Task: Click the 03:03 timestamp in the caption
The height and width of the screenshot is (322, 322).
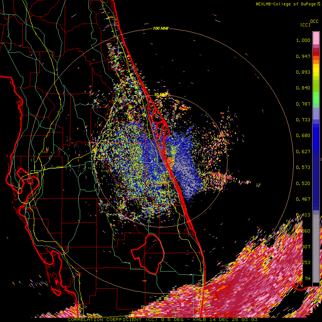Action: (249, 319)
